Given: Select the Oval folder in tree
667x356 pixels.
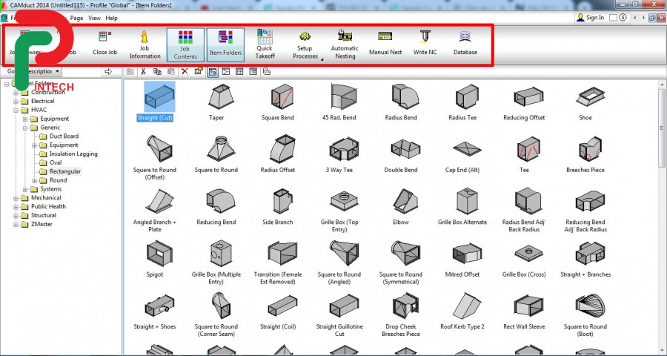Looking at the screenshot, I should (x=56, y=162).
